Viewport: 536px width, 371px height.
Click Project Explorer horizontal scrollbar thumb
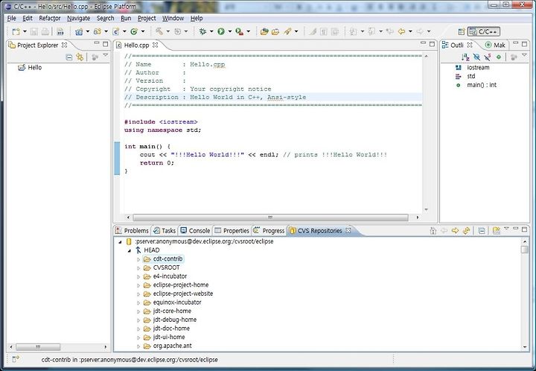38,347
